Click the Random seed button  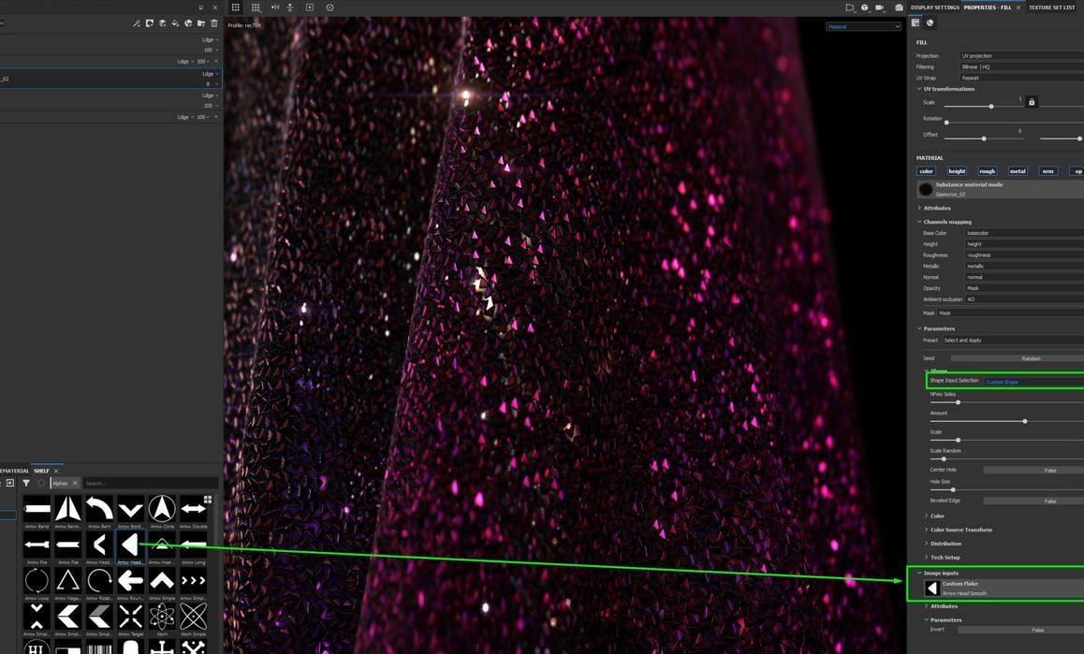click(x=1030, y=358)
